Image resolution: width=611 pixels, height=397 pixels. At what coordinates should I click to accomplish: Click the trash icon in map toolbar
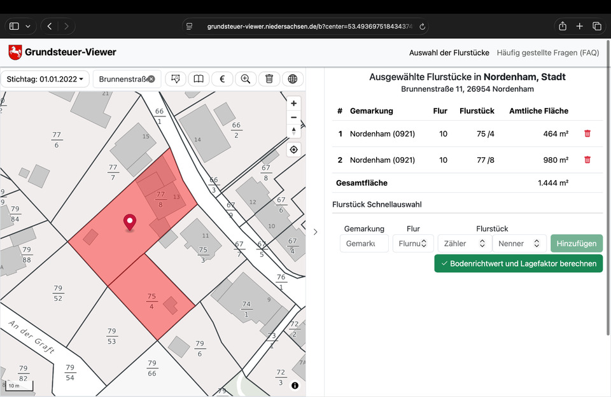tap(269, 79)
